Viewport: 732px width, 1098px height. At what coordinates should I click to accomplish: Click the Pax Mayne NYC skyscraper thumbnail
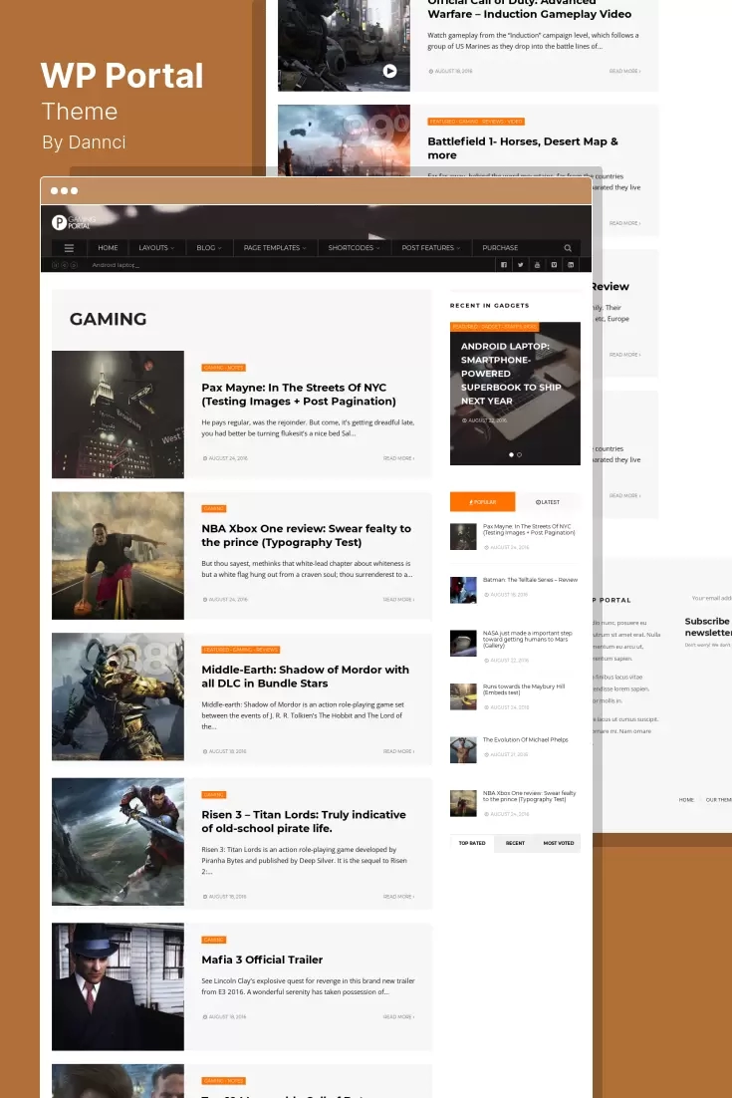[x=118, y=414]
